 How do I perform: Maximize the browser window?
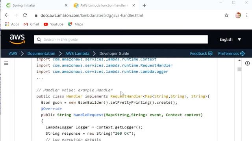233,2
